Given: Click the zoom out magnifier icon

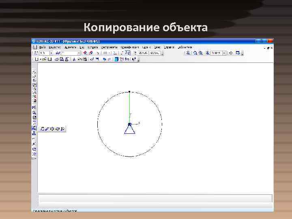Looking at the screenshot, I should tap(201, 53).
